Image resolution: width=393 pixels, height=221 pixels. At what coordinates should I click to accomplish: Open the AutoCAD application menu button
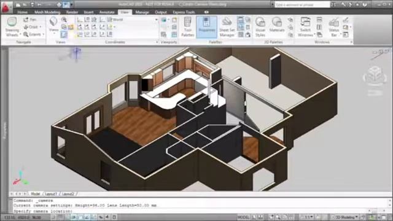pyautogui.click(x=7, y=7)
